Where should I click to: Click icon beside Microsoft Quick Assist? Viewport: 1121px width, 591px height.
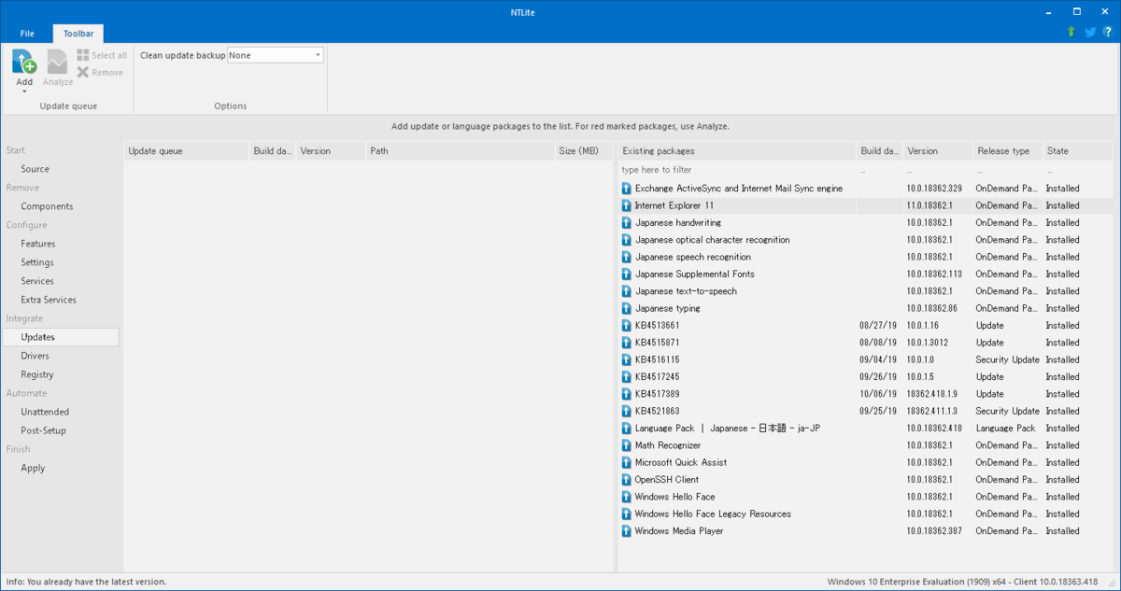627,462
